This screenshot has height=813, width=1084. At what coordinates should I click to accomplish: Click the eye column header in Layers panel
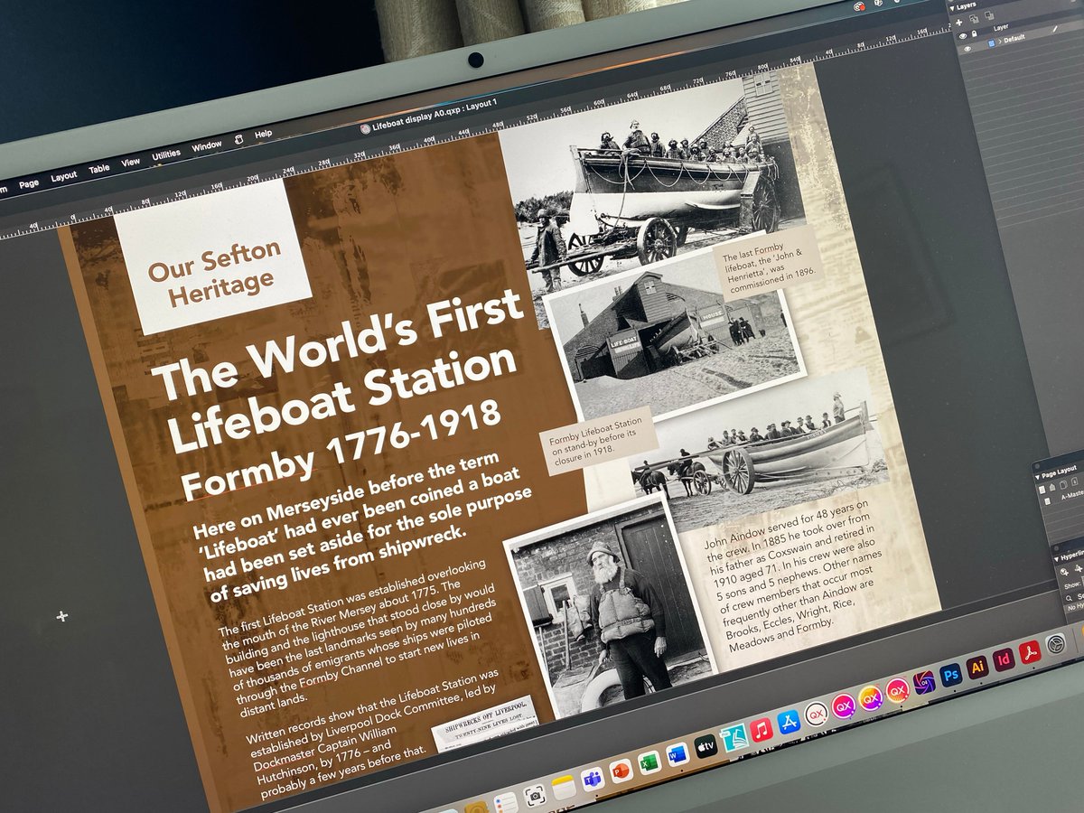[x=963, y=36]
